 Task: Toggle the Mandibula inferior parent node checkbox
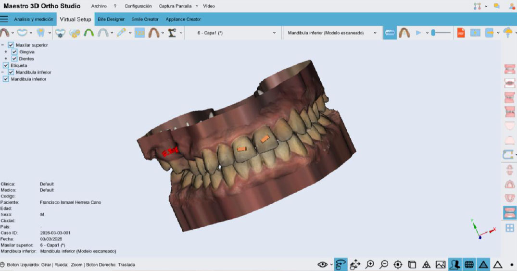(x=11, y=72)
